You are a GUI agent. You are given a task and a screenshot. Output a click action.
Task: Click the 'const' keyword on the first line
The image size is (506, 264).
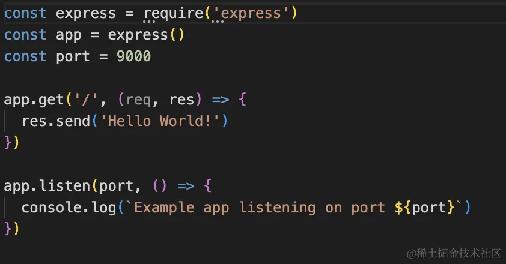(x=25, y=13)
